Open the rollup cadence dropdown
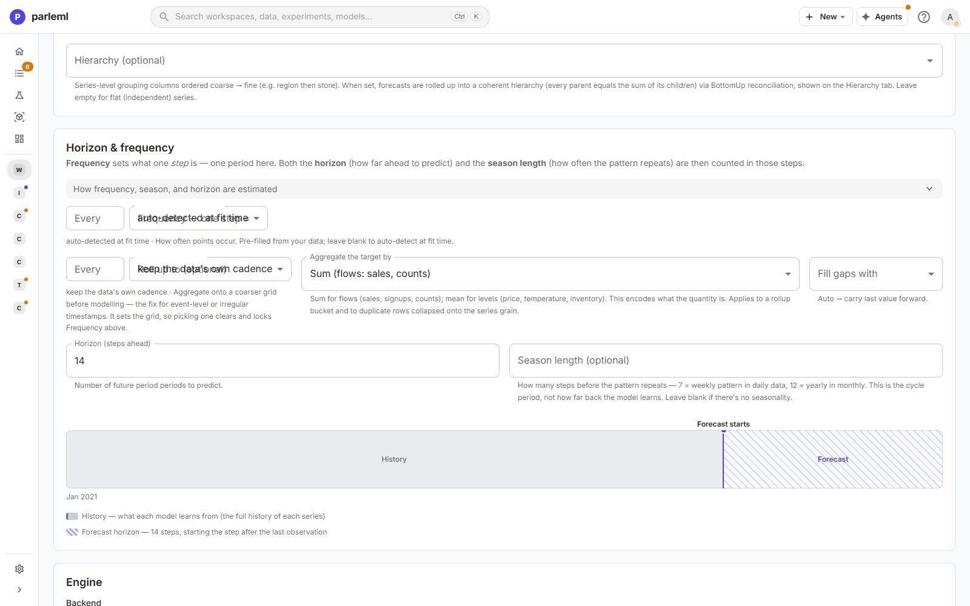This screenshot has height=606, width=970. [210, 269]
